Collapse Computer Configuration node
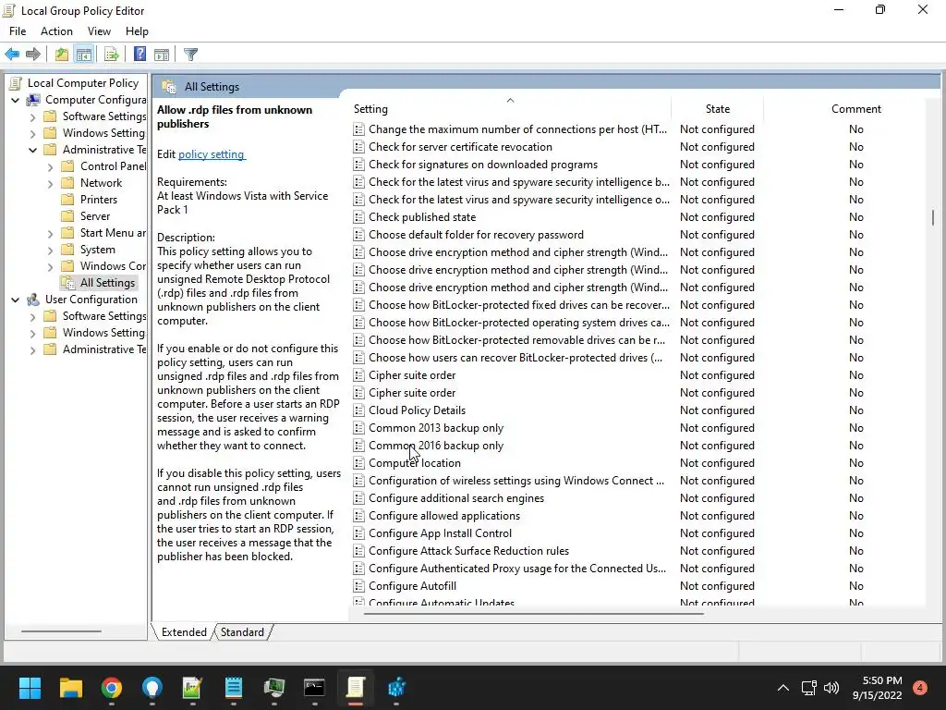 (15, 100)
